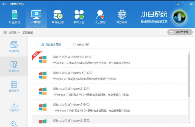This screenshot has width=195, height=127.
Task: Select Microsoft Windows8 32位 title
Action: coord(71,120)
